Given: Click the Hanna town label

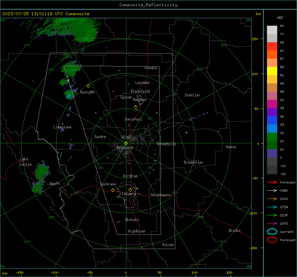Looking at the screenshot, I should 231,147.
